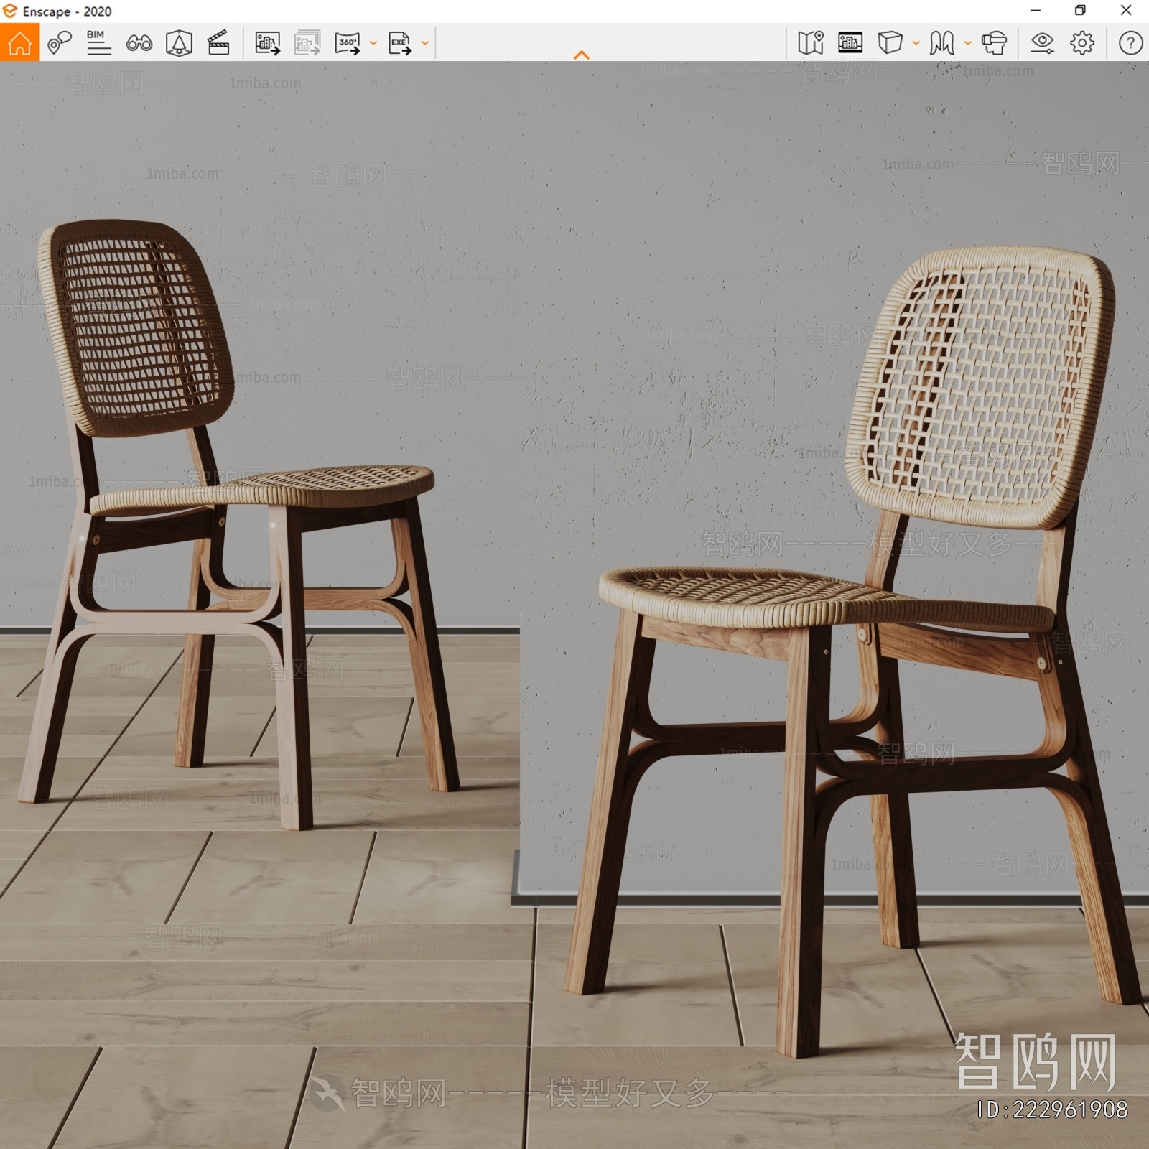
Task: Open the Visual Settings eye icon
Action: coord(1042,43)
